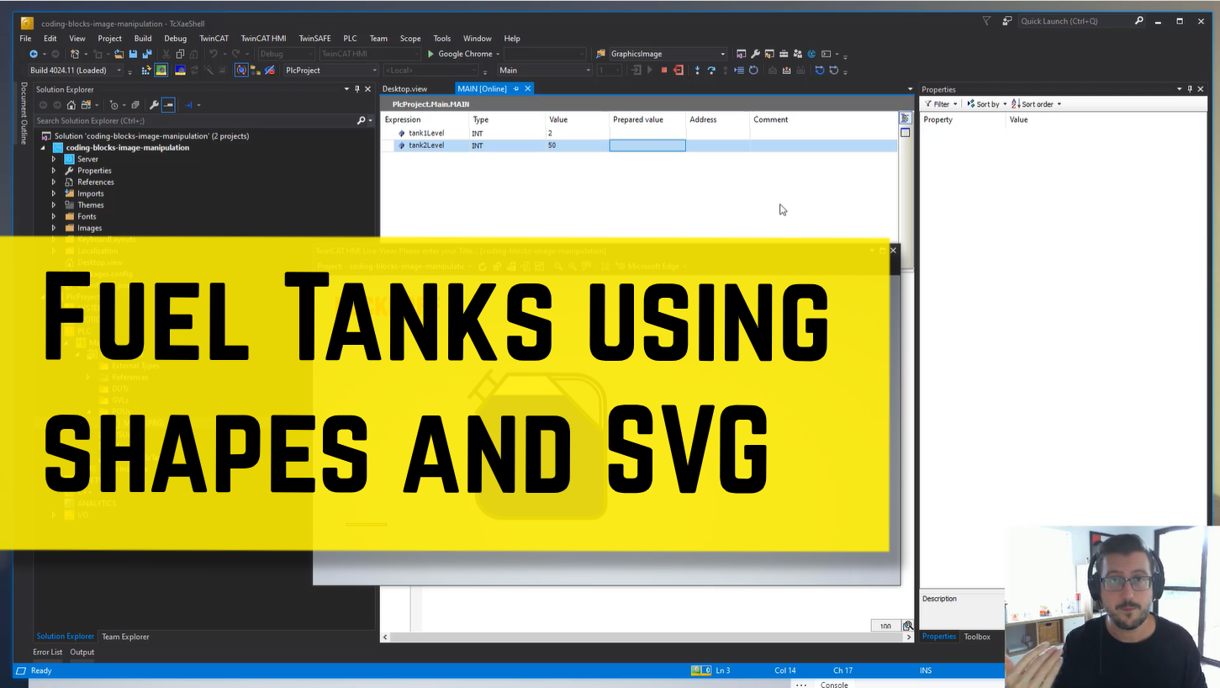Click the Logout PLC icon
1220x688 pixels.
pos(678,71)
